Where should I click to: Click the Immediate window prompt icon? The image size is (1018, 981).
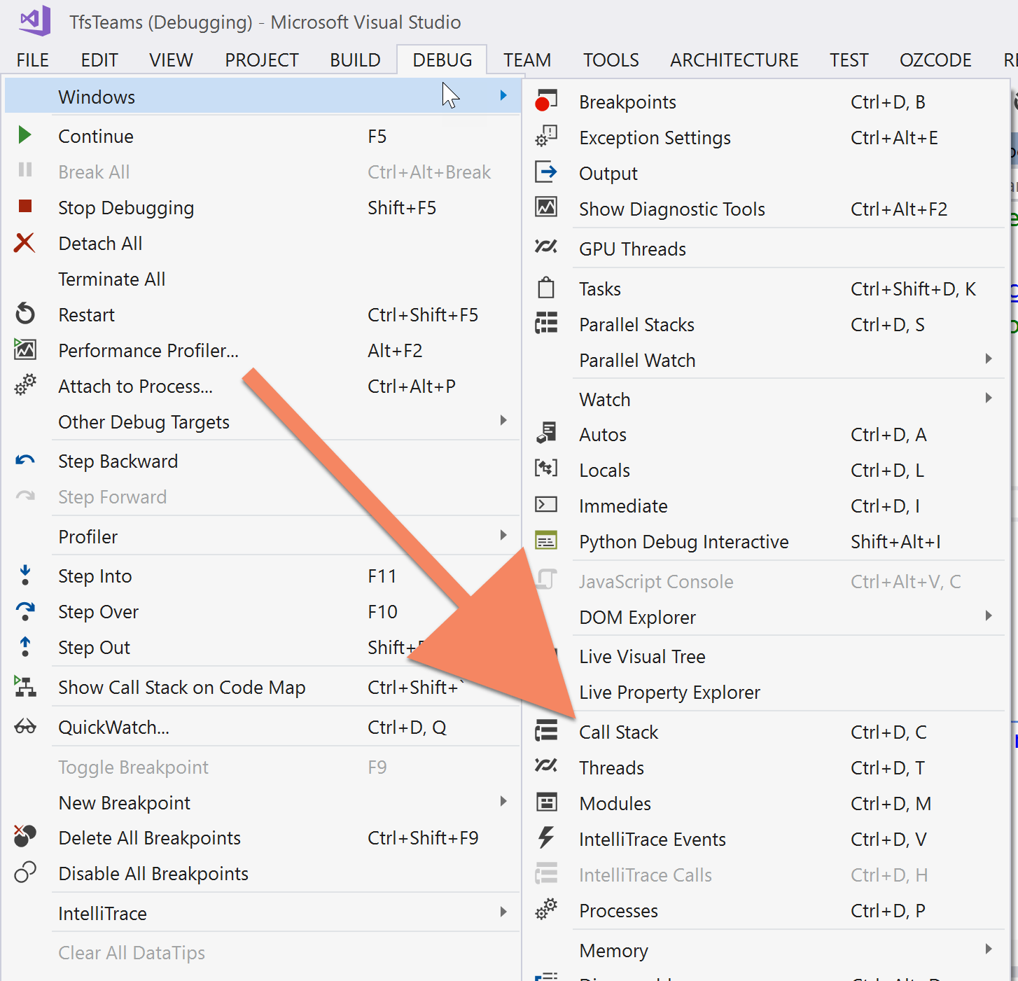tap(546, 504)
